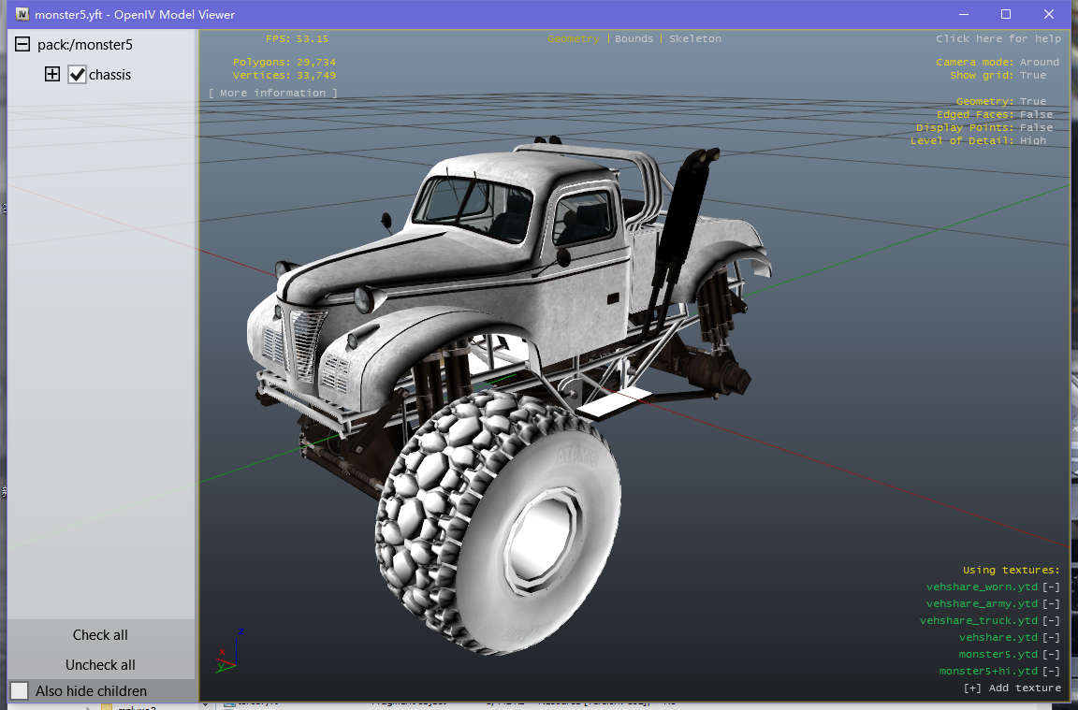Click the vehshare_worn.ytd texture name

coord(982,587)
